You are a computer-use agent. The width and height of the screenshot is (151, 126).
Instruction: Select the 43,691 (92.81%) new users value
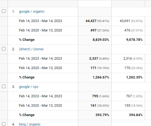tap(131, 21)
